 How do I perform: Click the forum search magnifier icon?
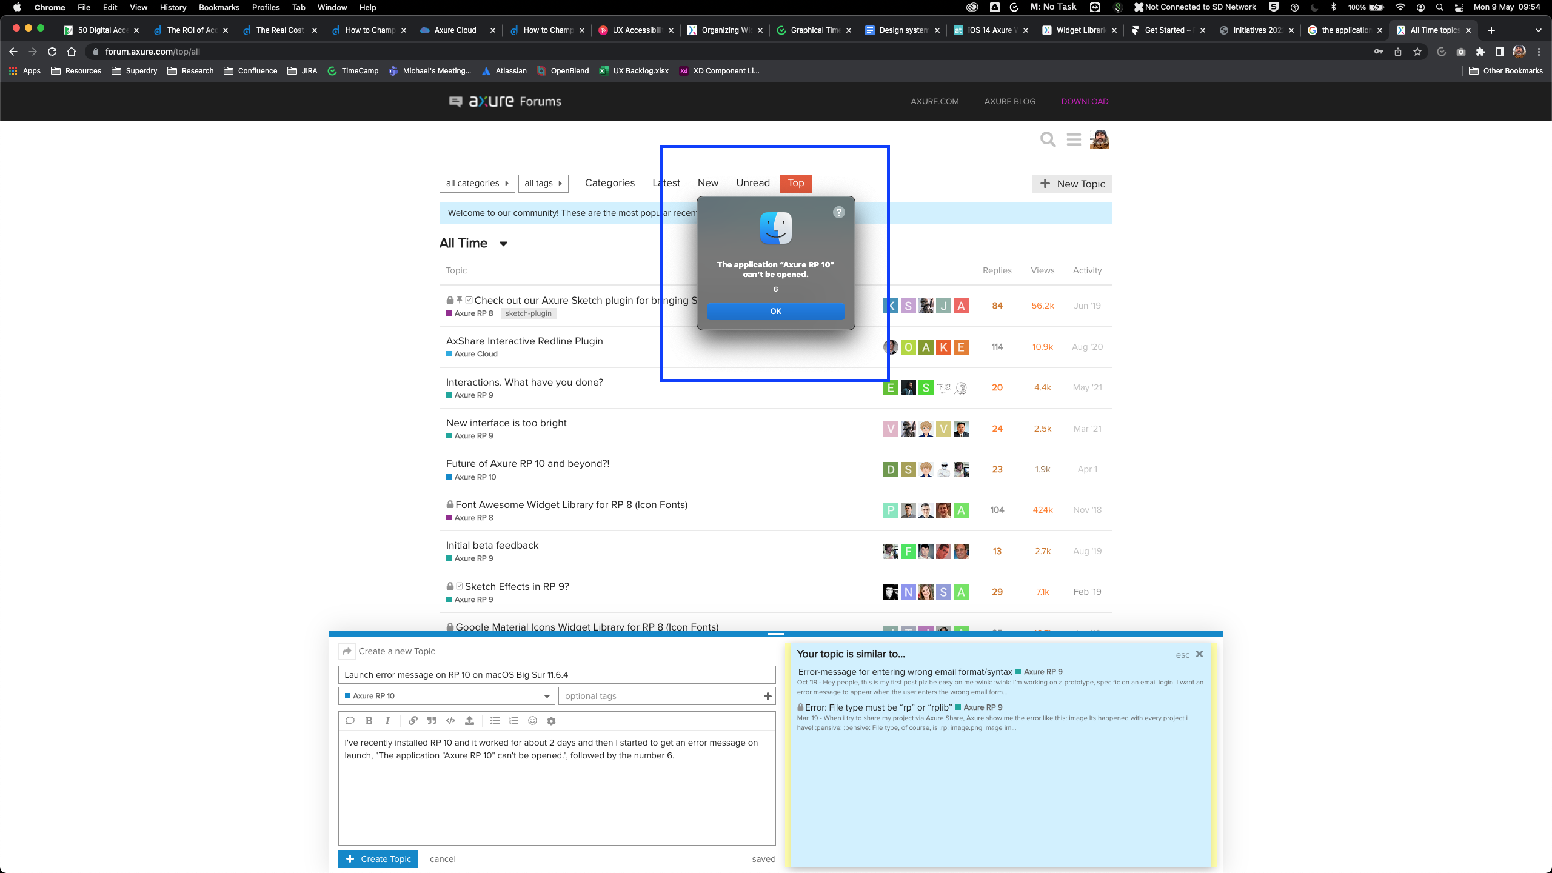click(x=1048, y=139)
